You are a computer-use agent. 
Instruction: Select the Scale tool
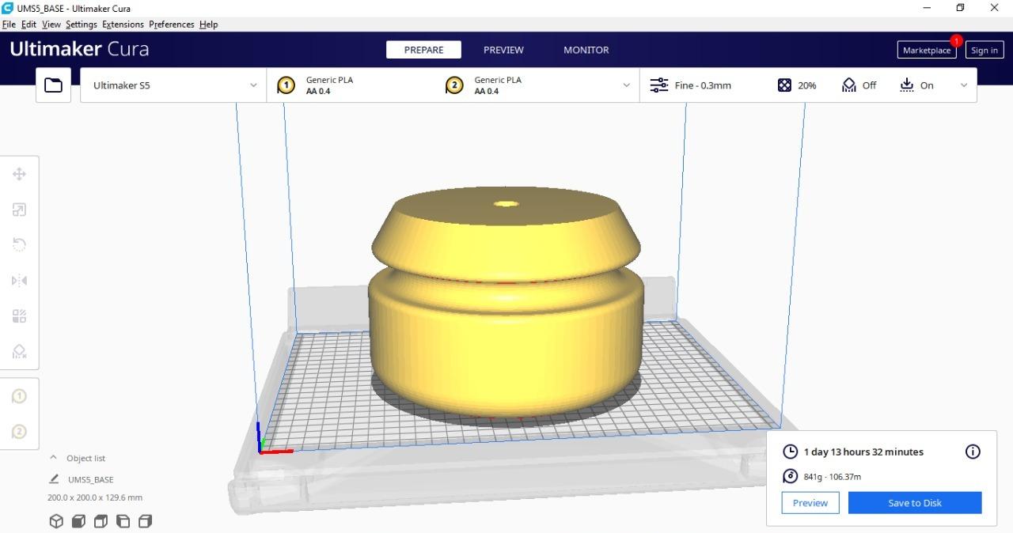(x=20, y=210)
